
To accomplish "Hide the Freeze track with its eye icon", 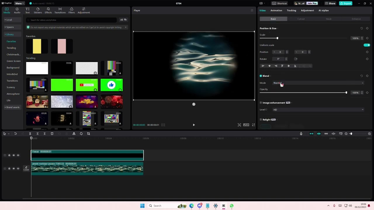I will [13, 155].
